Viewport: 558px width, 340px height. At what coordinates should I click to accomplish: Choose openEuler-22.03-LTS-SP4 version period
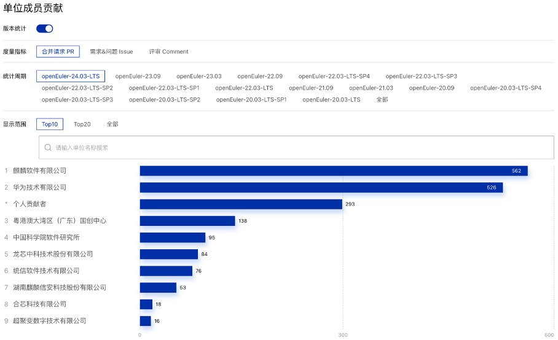click(334, 76)
